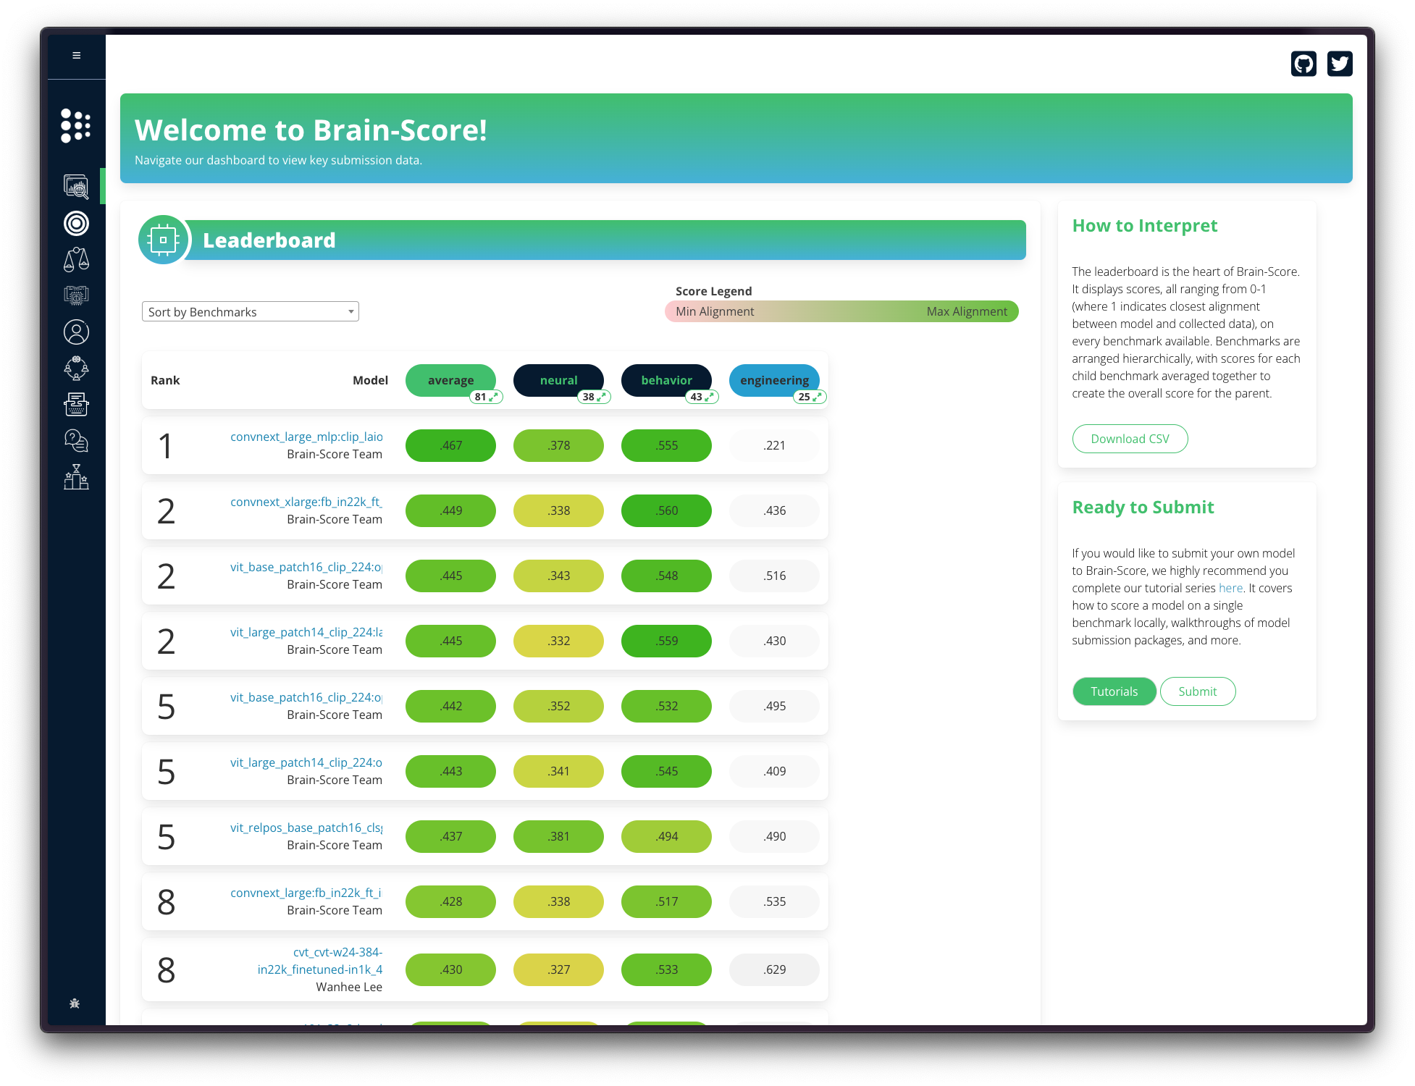Open the Sort by Benchmarks dropdown
Viewport: 1415px width, 1086px height.
[x=251, y=312]
